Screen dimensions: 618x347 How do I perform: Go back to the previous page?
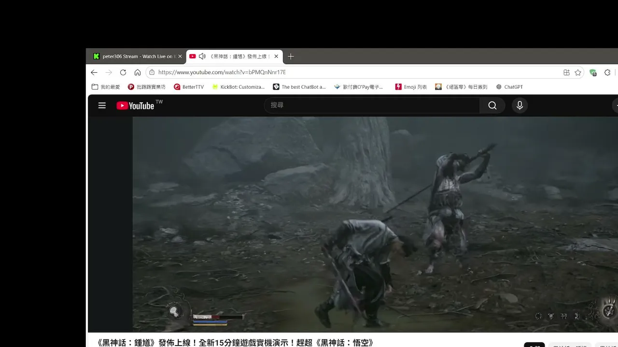coord(94,72)
